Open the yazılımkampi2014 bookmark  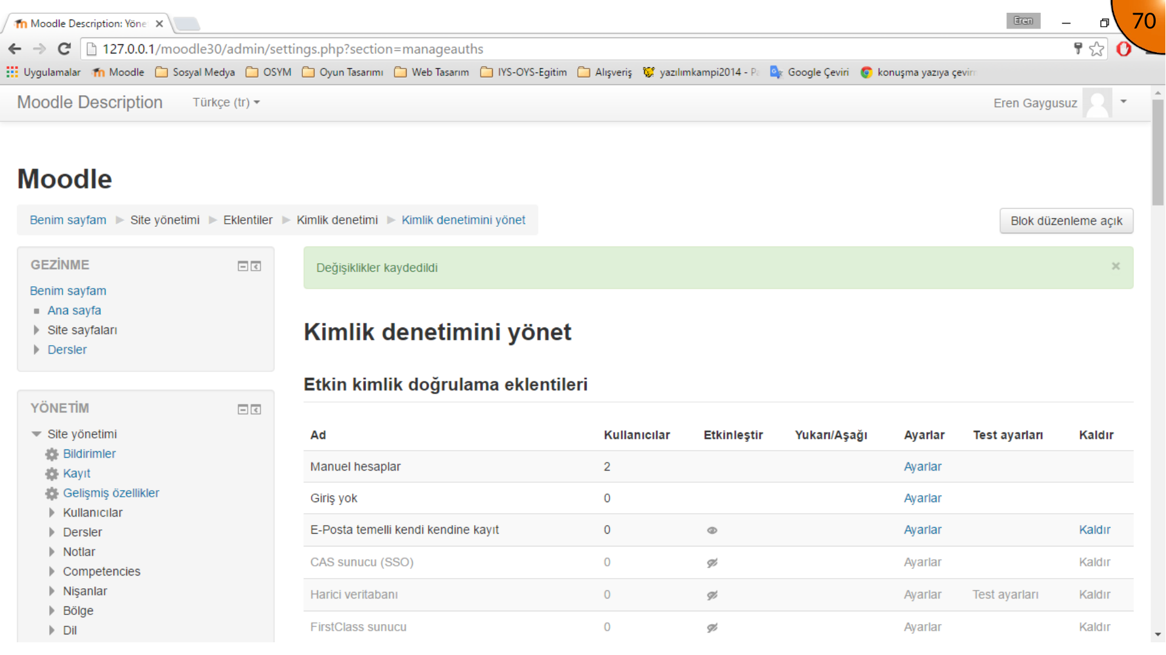coord(701,72)
